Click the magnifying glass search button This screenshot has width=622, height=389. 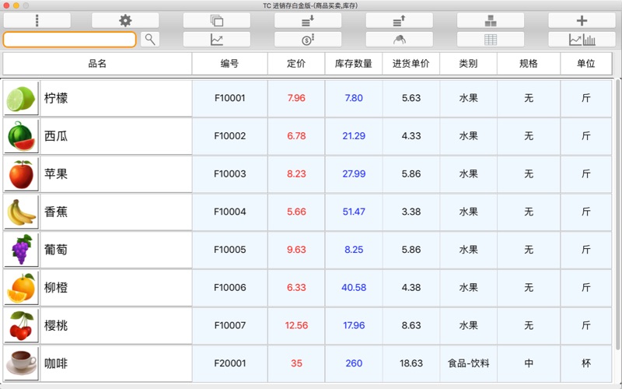(150, 39)
